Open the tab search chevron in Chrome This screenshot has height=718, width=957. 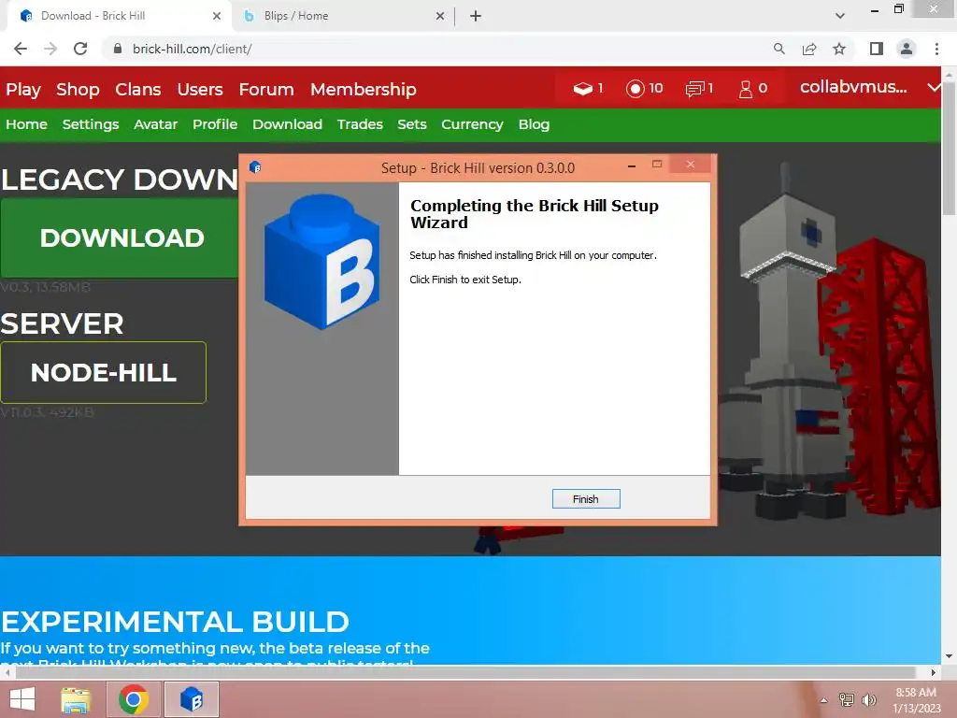coord(840,16)
